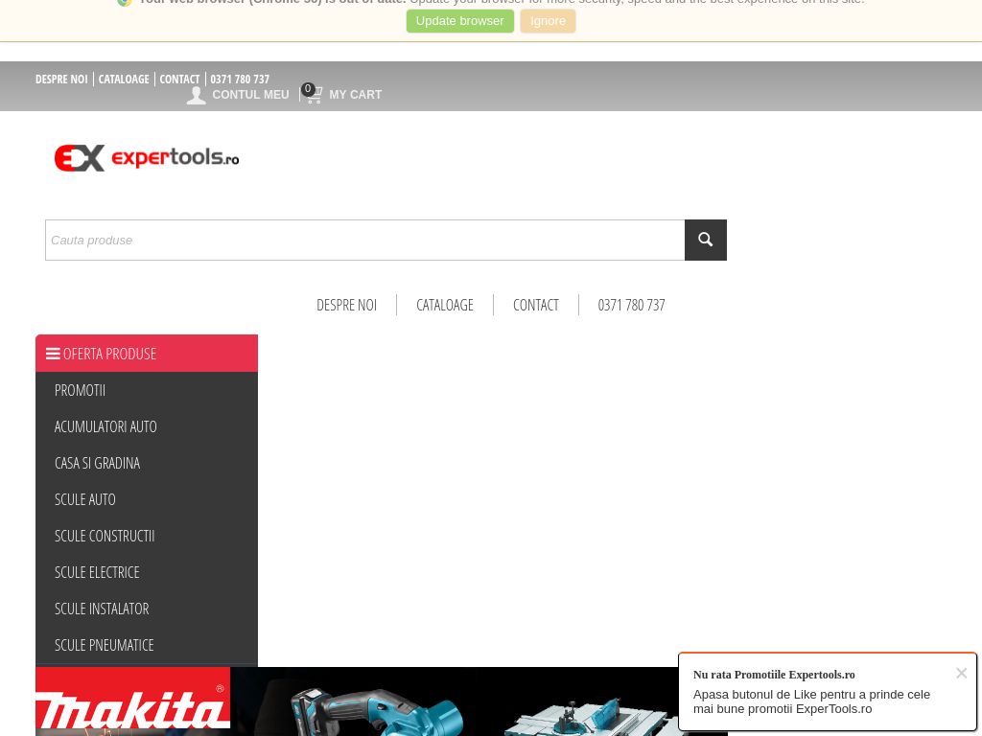Click the top bar phone number link
Viewport: 982px width, 736px height.
[240, 80]
